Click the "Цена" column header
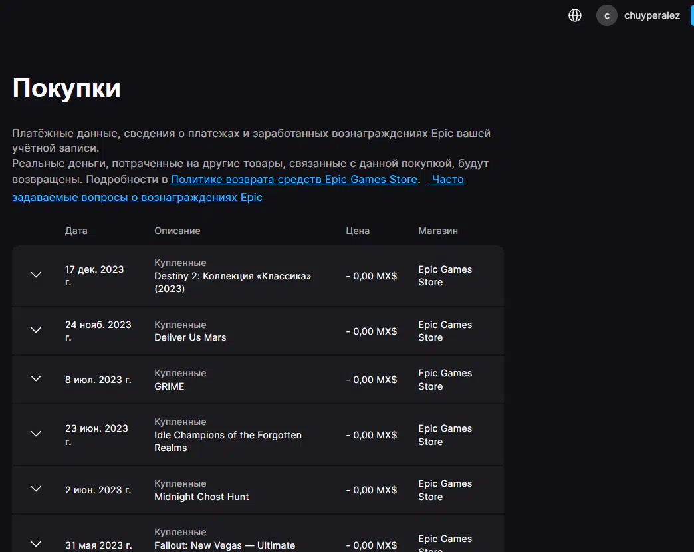Image resolution: width=694 pixels, height=552 pixels. (x=358, y=231)
